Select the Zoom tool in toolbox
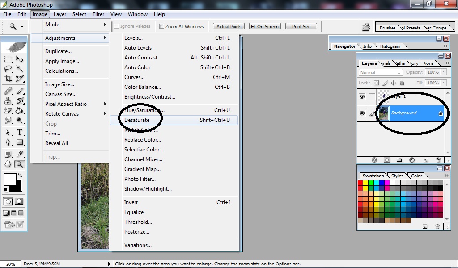This screenshot has height=268, width=458. coord(20,164)
